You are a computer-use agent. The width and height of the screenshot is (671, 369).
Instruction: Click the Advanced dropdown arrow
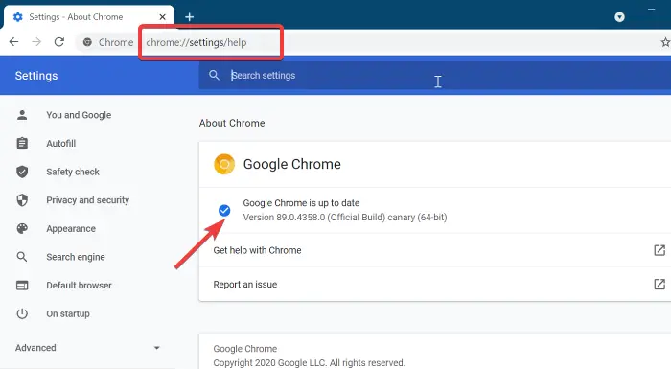click(x=156, y=348)
